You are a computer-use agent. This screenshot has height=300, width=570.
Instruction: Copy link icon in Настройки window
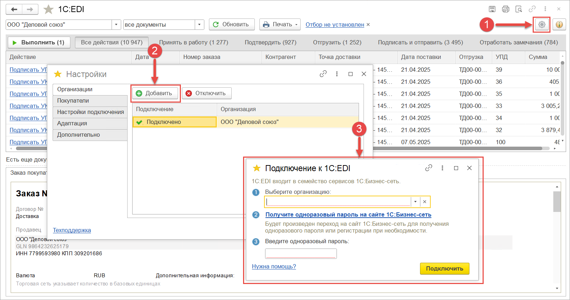[x=323, y=74]
